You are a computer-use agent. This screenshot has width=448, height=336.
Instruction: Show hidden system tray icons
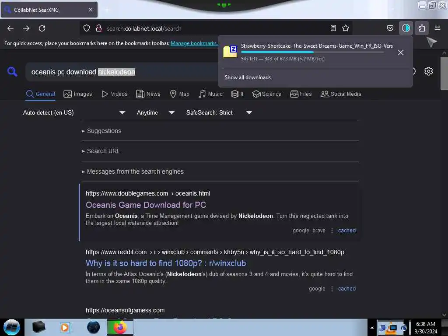click(372, 327)
